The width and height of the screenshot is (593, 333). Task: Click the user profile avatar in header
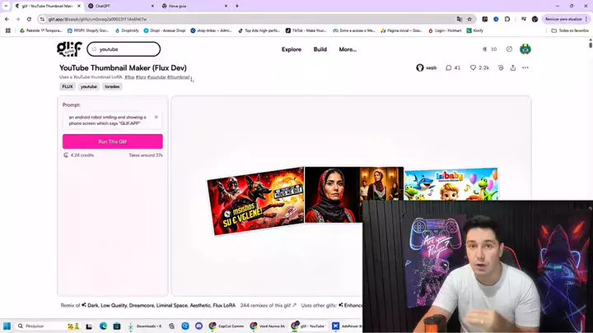click(525, 49)
